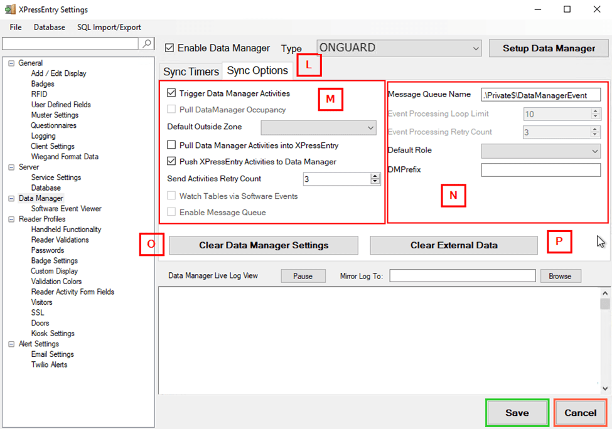Image resolution: width=612 pixels, height=429 pixels.
Task: Pause the Data Manager live log
Action: tap(303, 276)
